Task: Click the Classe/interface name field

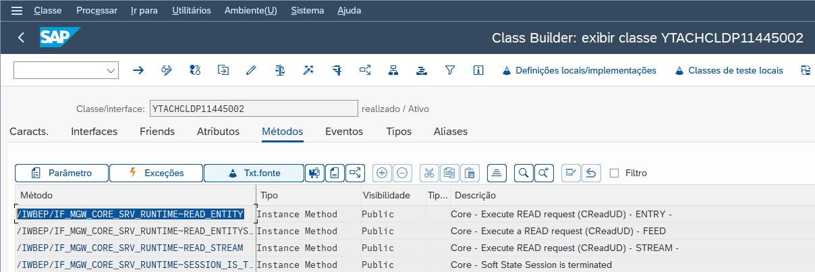Action: point(254,109)
